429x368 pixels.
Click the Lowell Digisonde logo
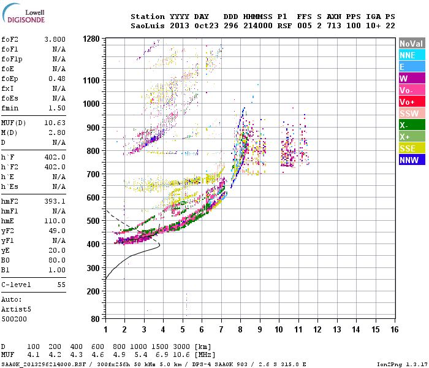[x=23, y=13]
